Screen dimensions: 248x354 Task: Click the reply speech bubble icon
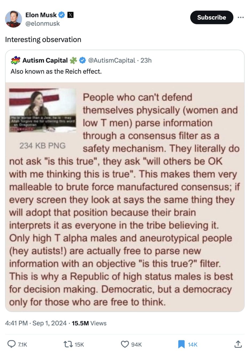click(x=11, y=344)
